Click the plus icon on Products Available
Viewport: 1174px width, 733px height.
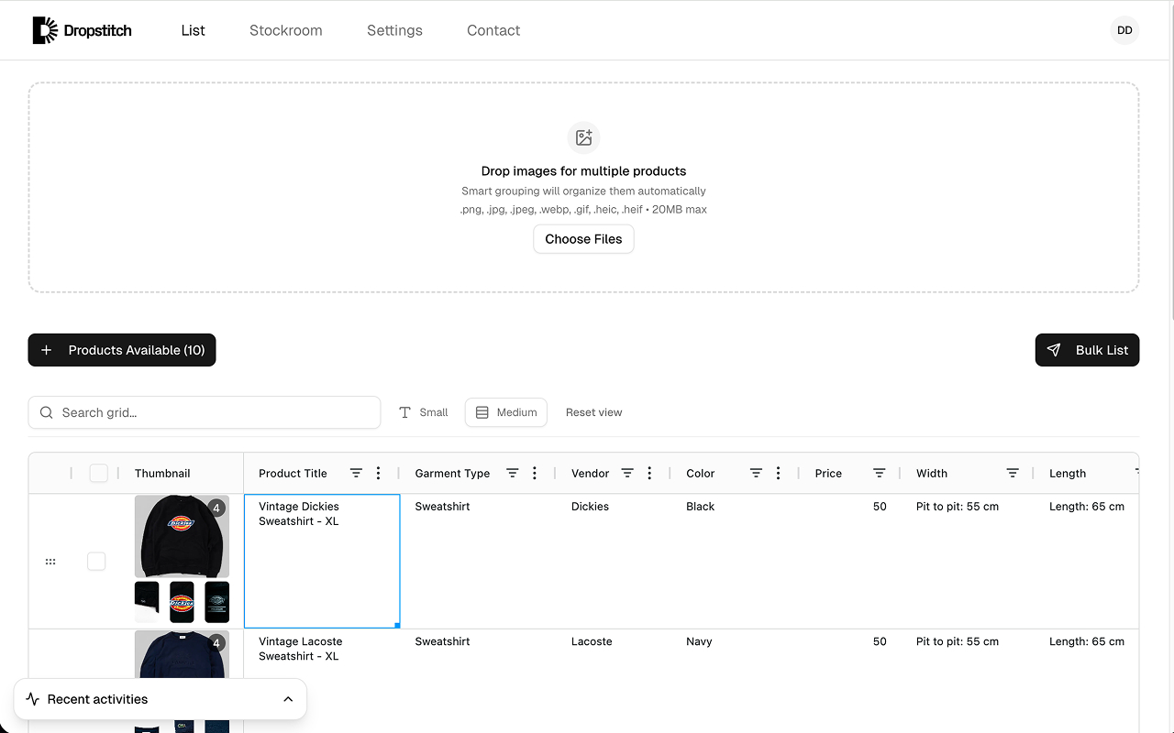click(47, 350)
